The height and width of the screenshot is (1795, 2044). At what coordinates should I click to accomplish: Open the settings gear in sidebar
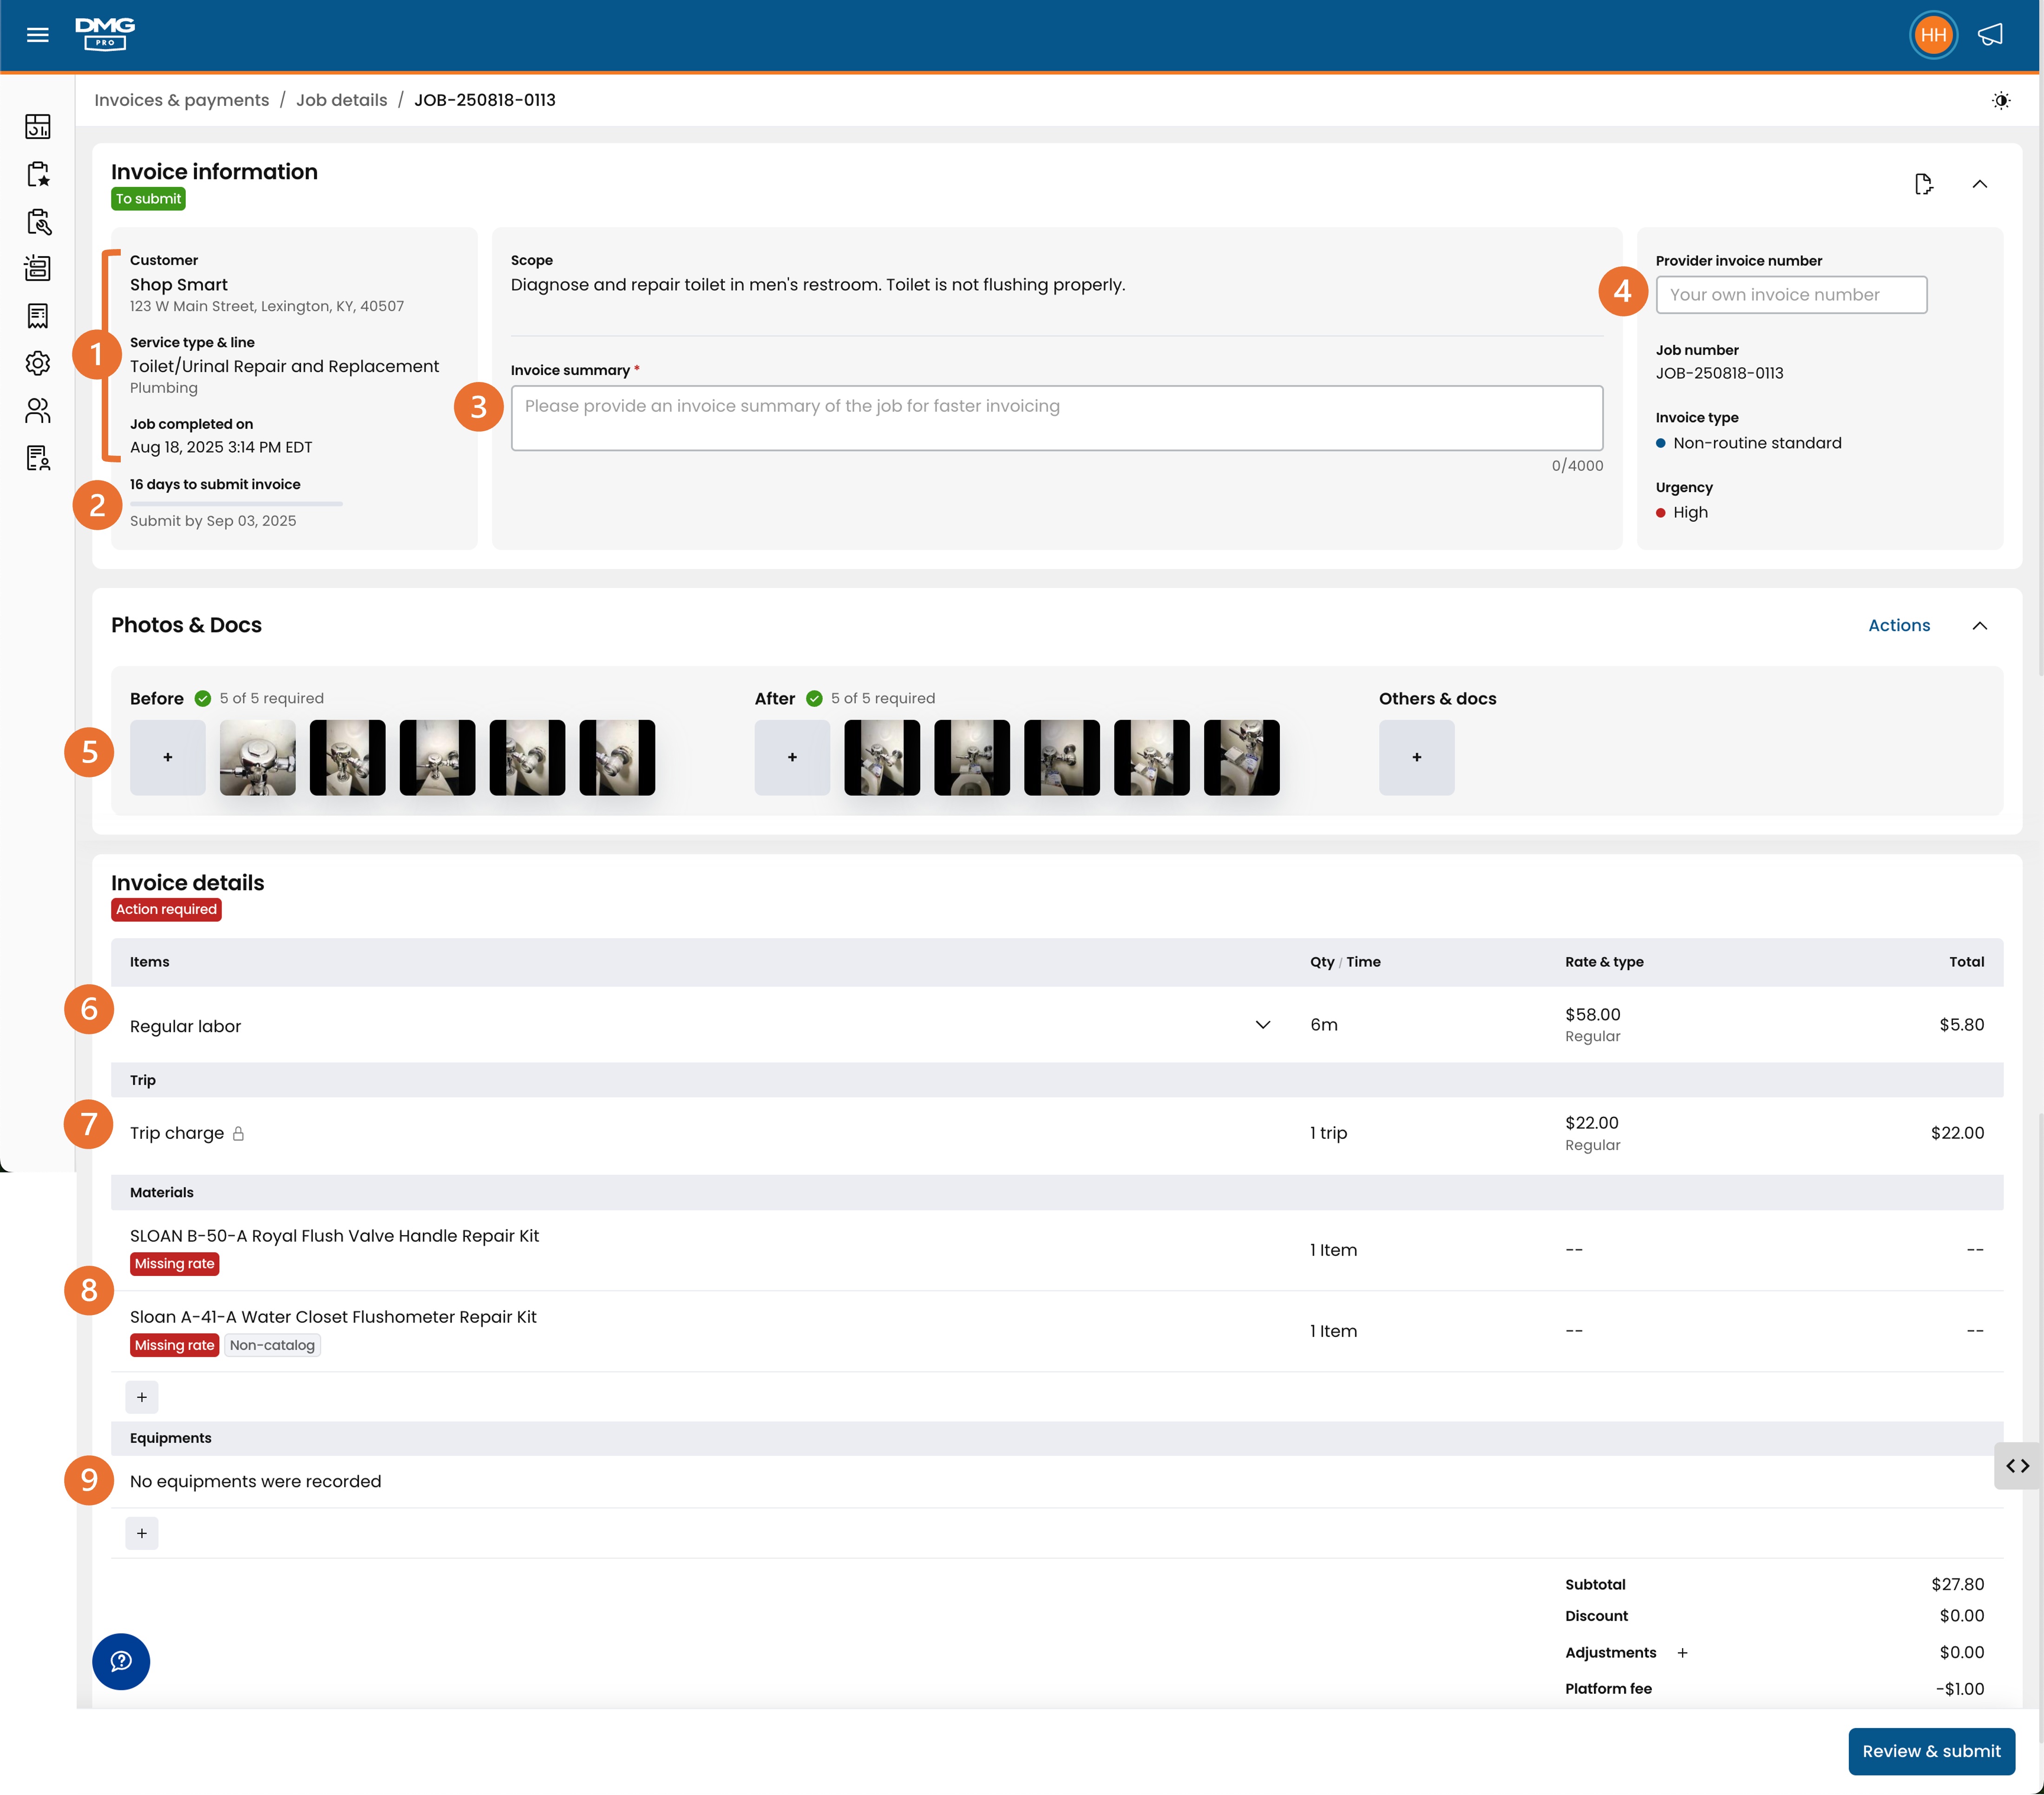(x=38, y=363)
